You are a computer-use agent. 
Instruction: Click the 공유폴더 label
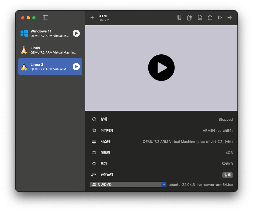107,175
